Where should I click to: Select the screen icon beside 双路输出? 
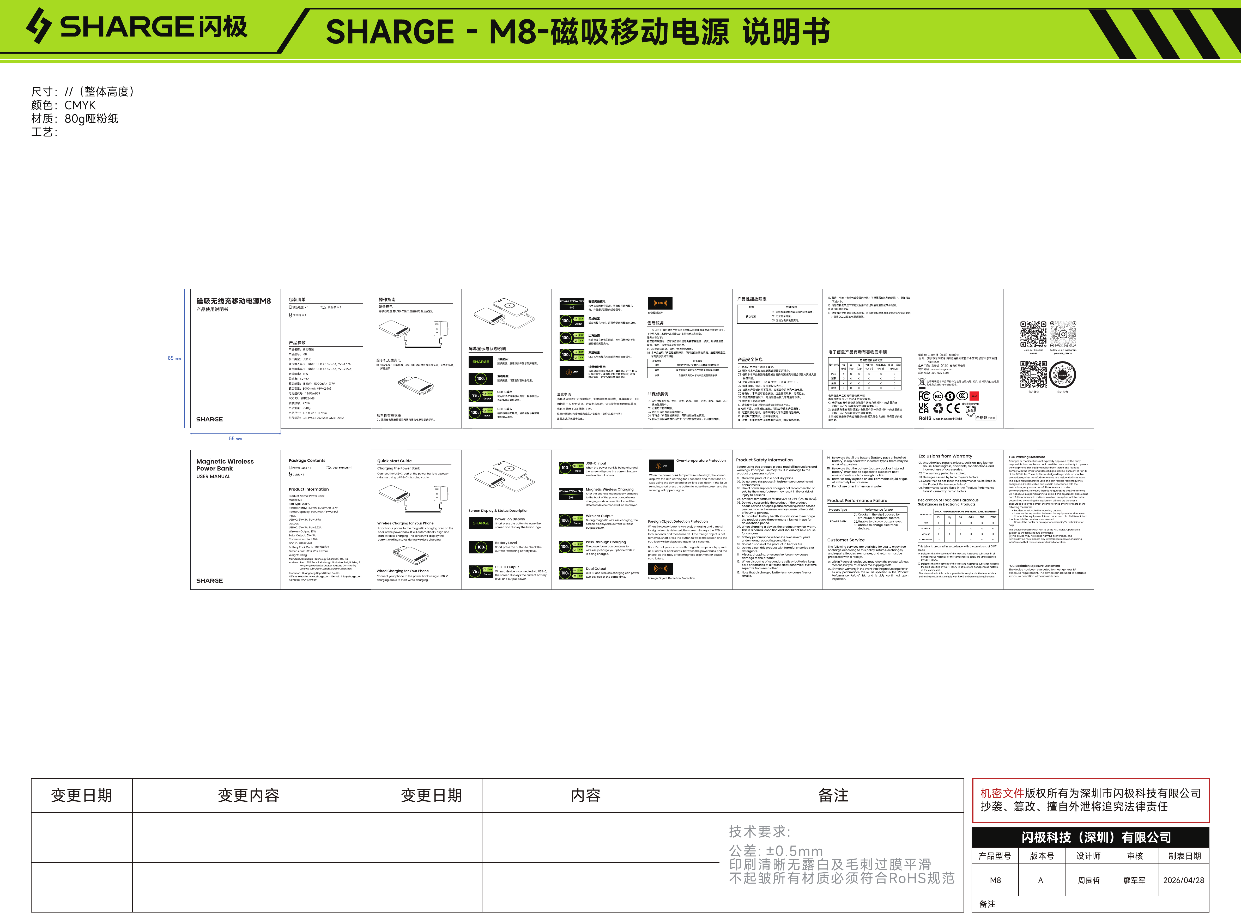pos(572,355)
